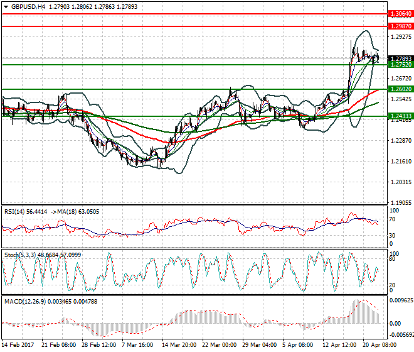Click the 22 Mar 00:00 time label
414x352 pixels.
click(x=219, y=345)
